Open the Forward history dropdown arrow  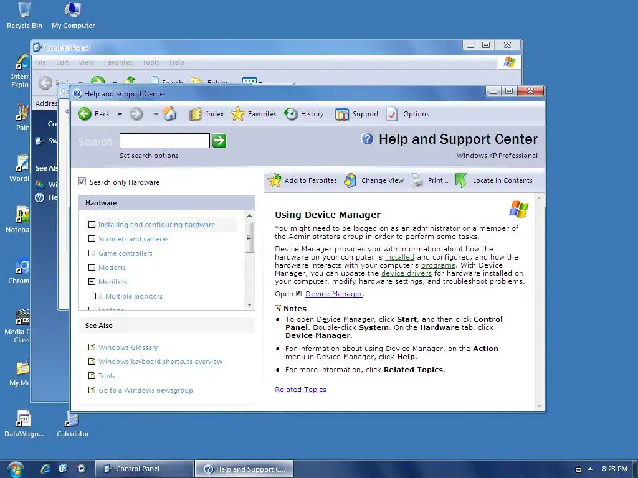click(155, 115)
